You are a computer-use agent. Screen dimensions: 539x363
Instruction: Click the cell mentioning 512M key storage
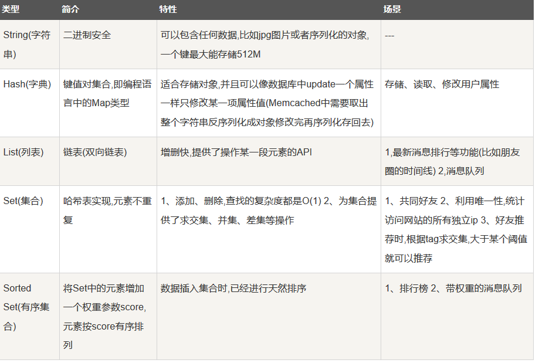(x=269, y=45)
